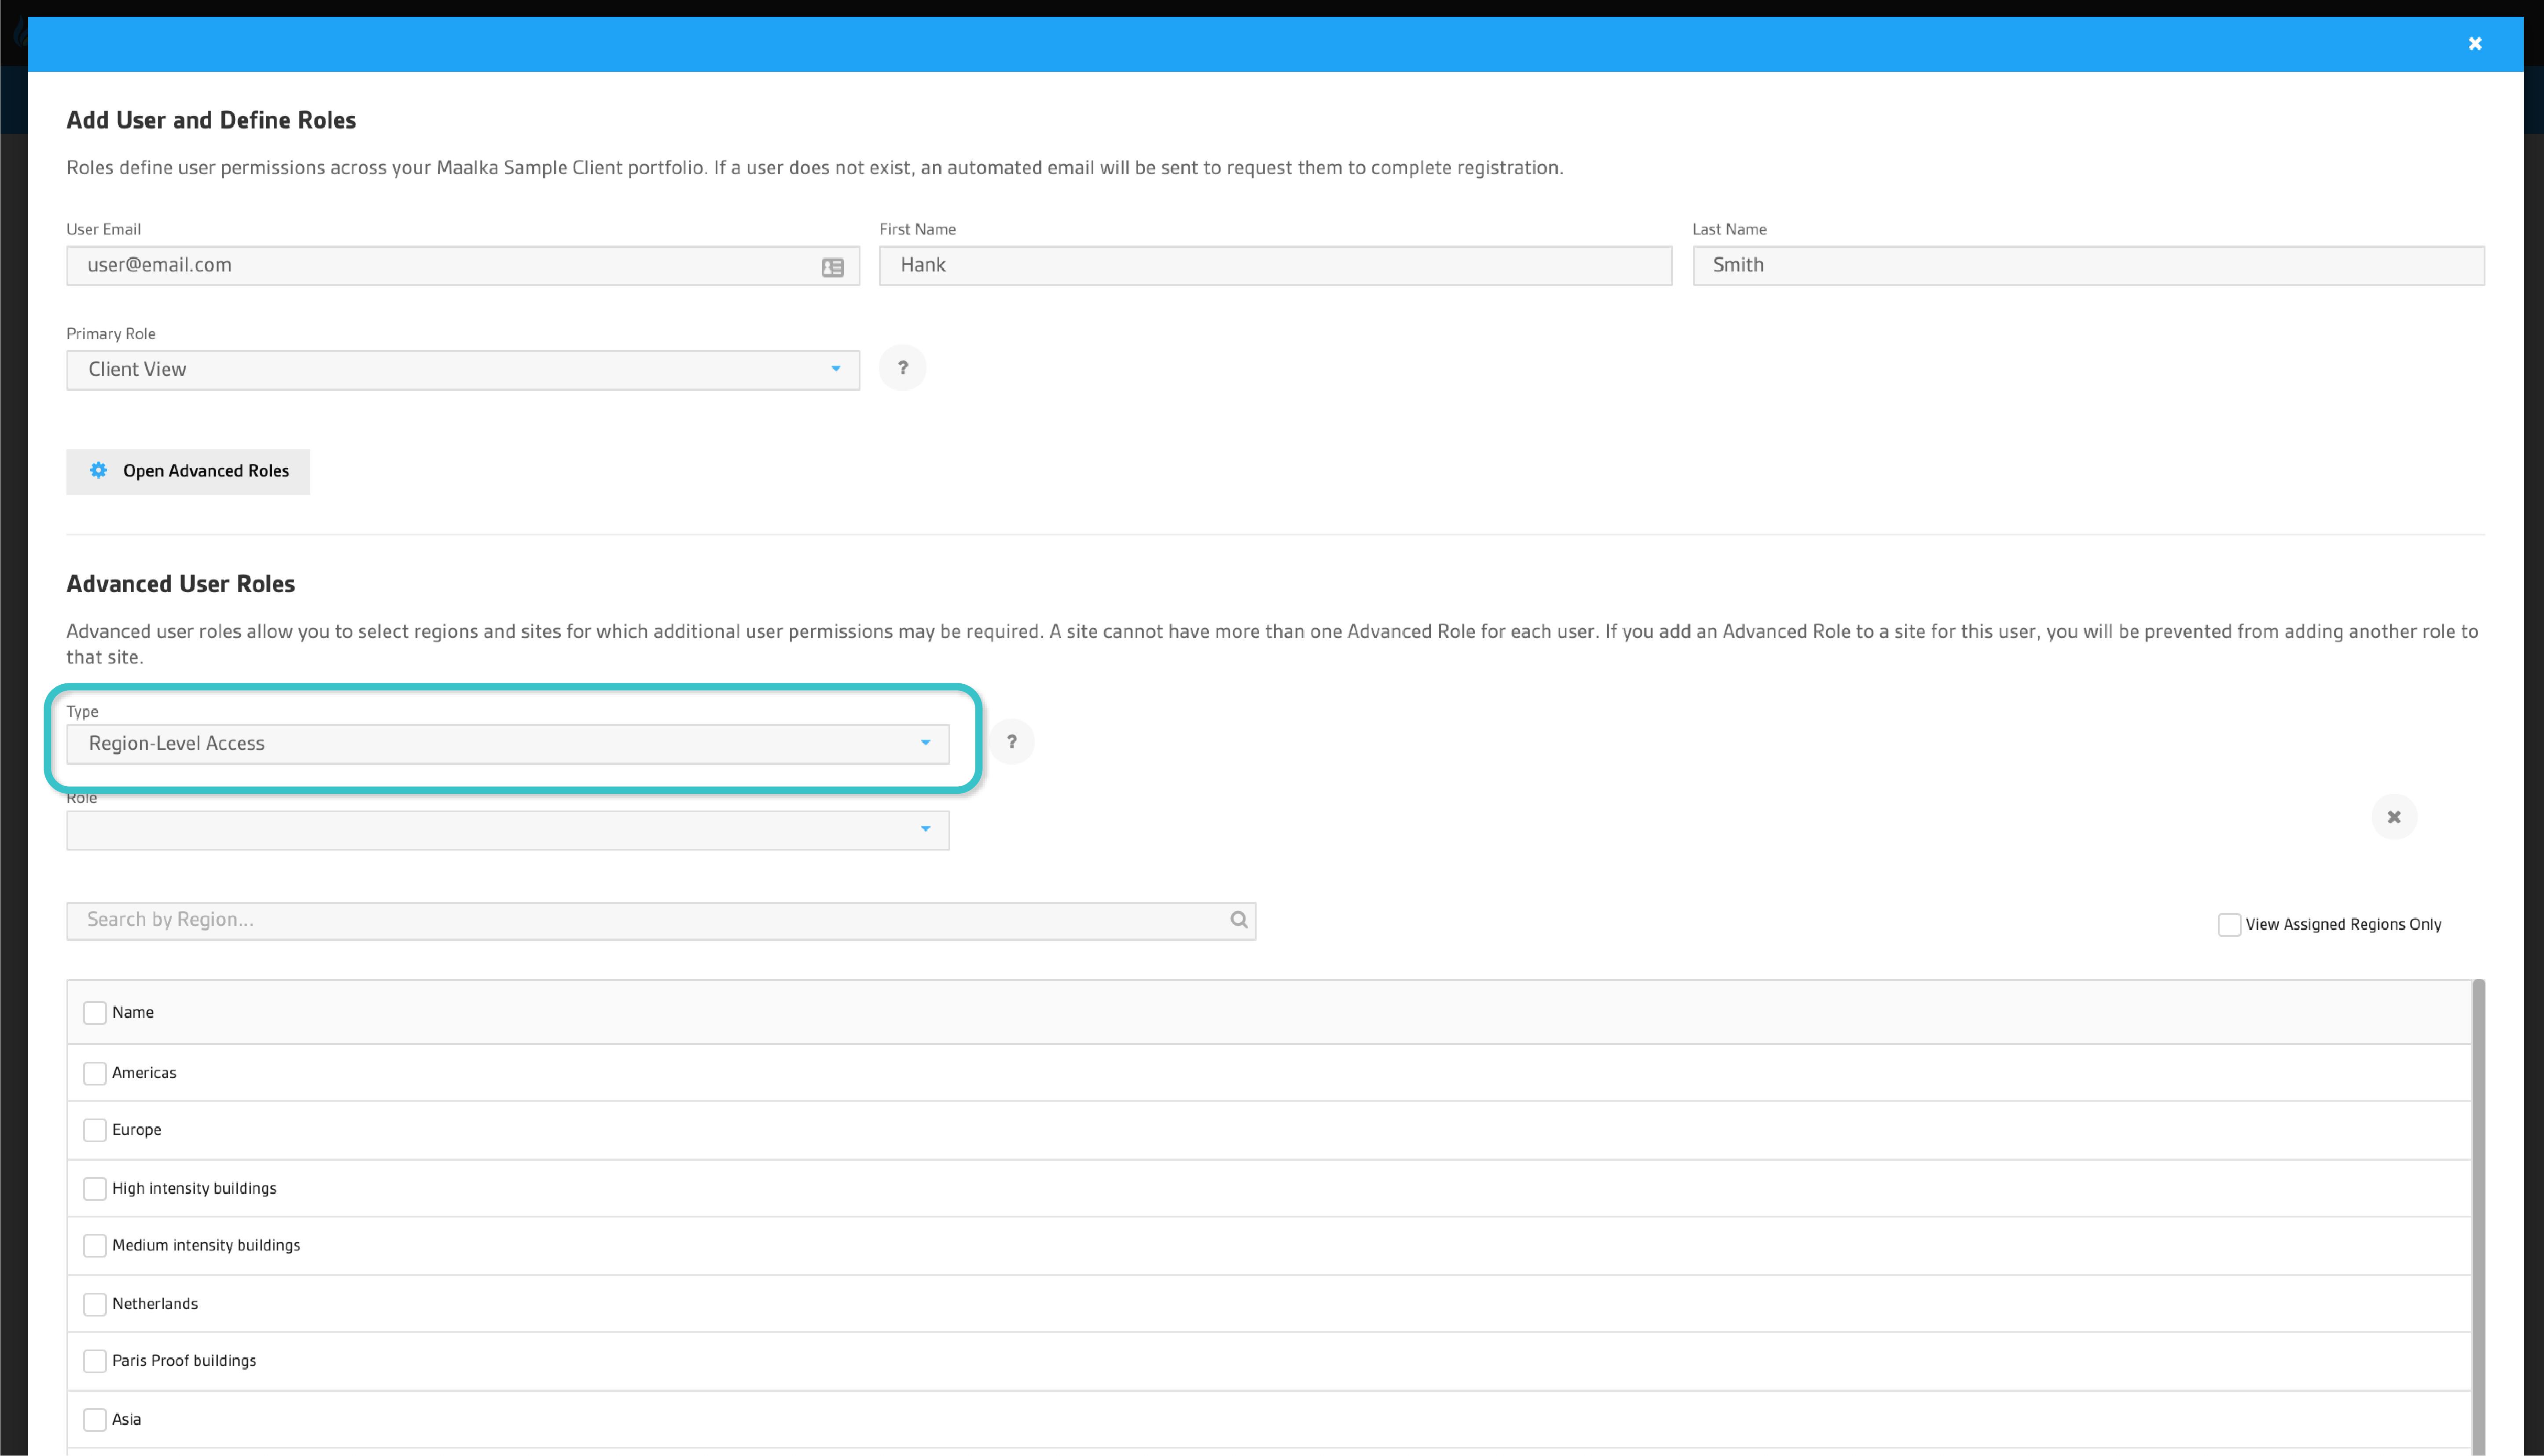This screenshot has height=1456, width=2544.
Task: Open the Type dropdown showing Region-Level Access
Action: (507, 743)
